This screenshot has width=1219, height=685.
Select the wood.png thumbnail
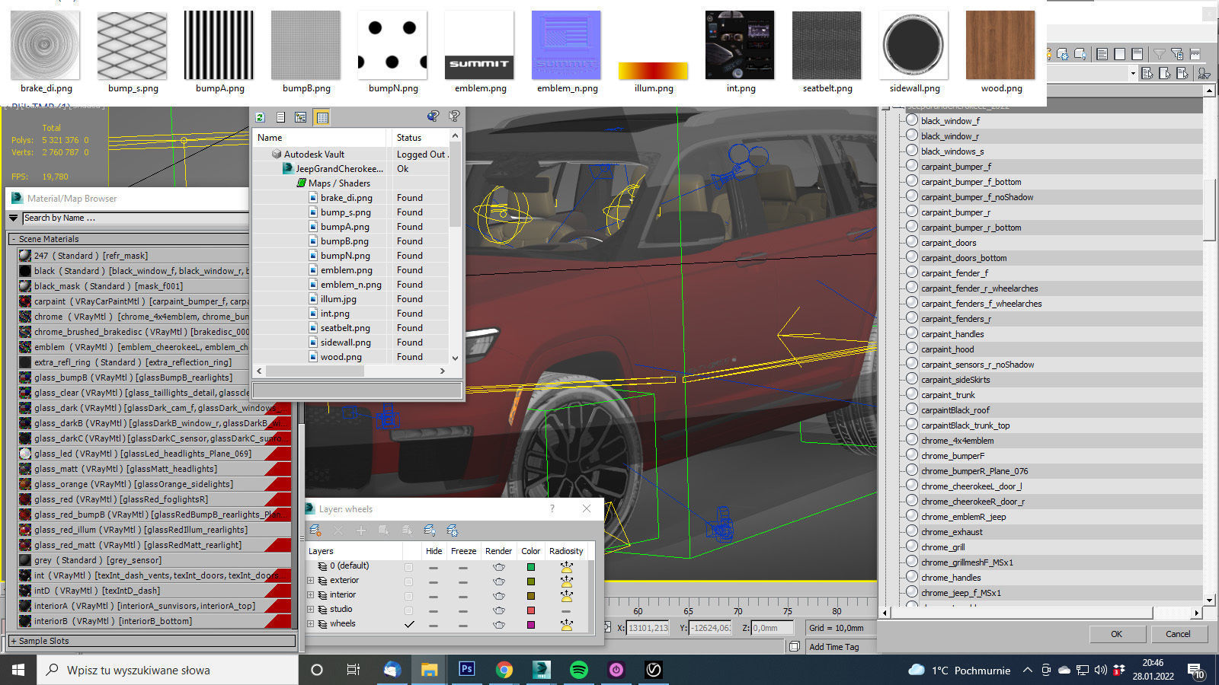[1000, 45]
